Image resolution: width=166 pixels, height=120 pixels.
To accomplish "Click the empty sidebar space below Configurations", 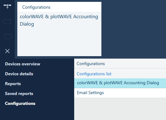I will tap(37, 113).
